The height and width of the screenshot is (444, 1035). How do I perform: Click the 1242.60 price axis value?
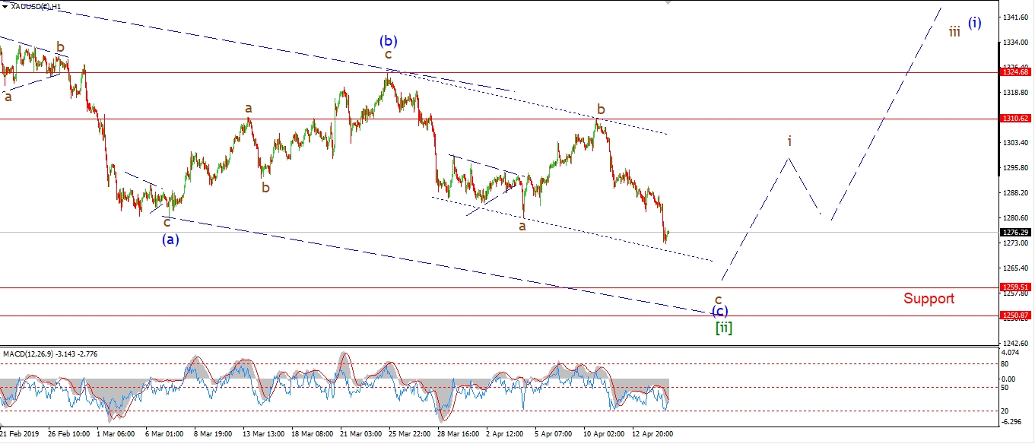coord(1016,342)
